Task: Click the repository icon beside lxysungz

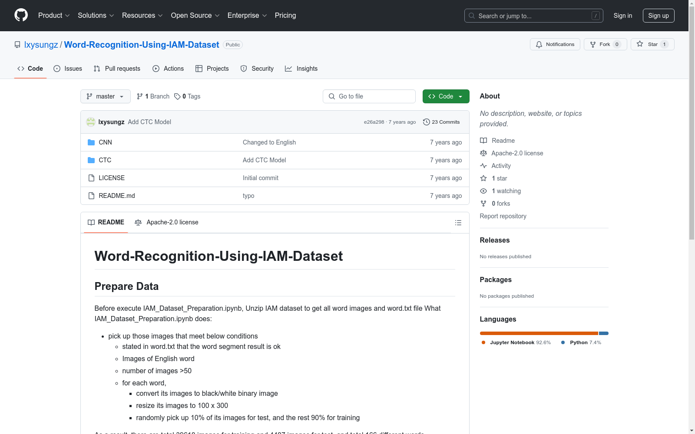Action: [17, 45]
